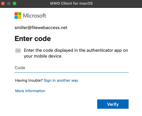Click the blue square of Microsoft logo
The width and height of the screenshot is (142, 116).
coord(16,17)
